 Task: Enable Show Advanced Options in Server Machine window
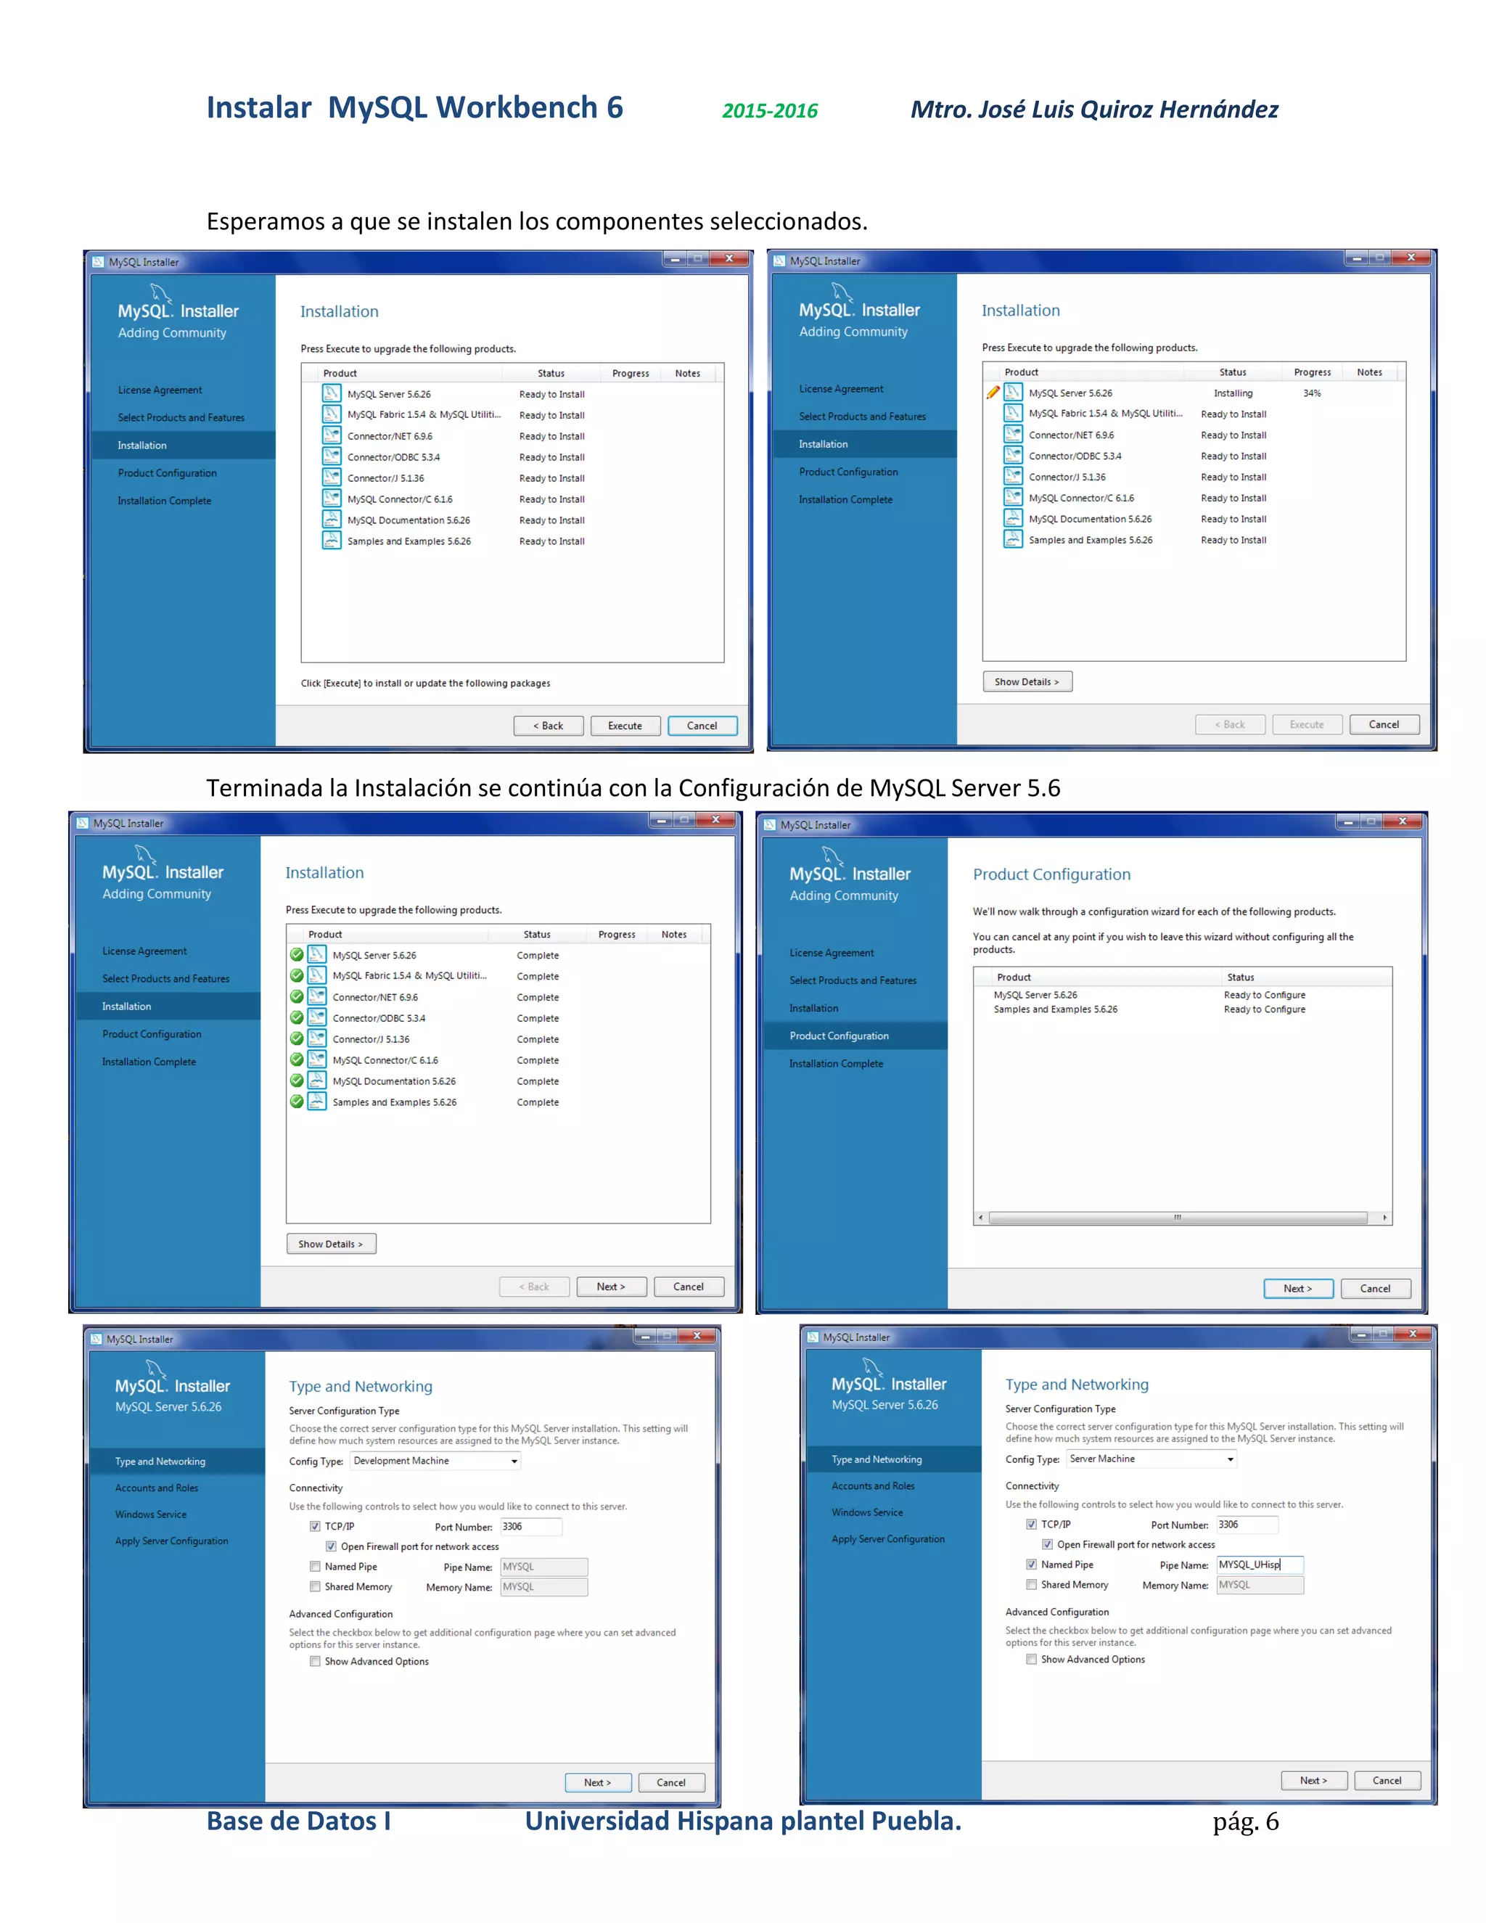tap(1032, 1660)
